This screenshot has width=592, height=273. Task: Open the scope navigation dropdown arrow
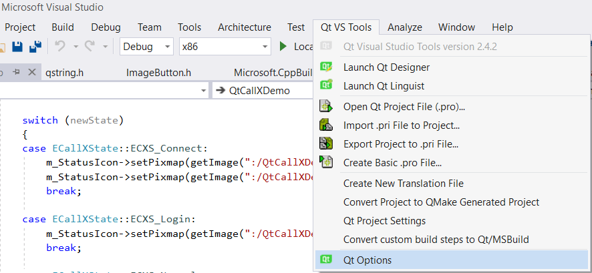click(204, 91)
